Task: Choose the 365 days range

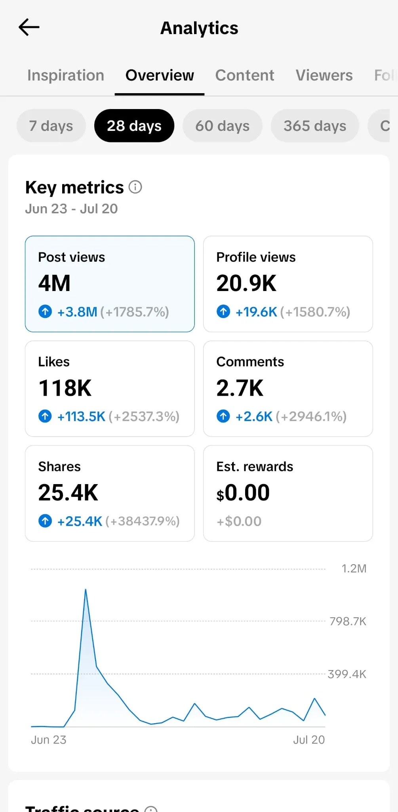Action: pos(315,126)
